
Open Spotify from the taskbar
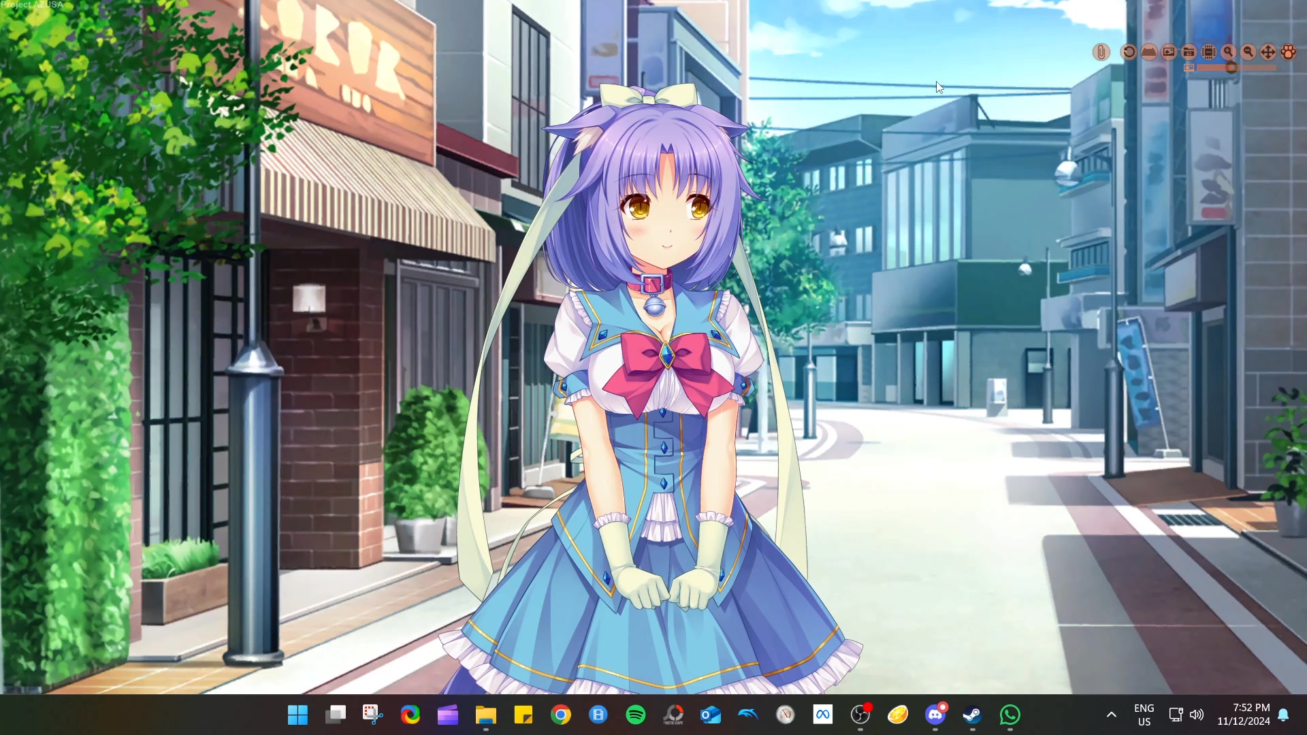[x=636, y=715]
